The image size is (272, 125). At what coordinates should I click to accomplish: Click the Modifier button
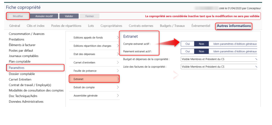pos(18,16)
